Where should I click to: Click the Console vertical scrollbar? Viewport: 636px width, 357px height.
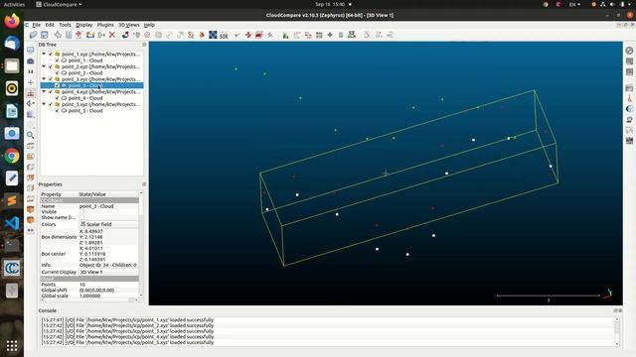click(x=617, y=331)
